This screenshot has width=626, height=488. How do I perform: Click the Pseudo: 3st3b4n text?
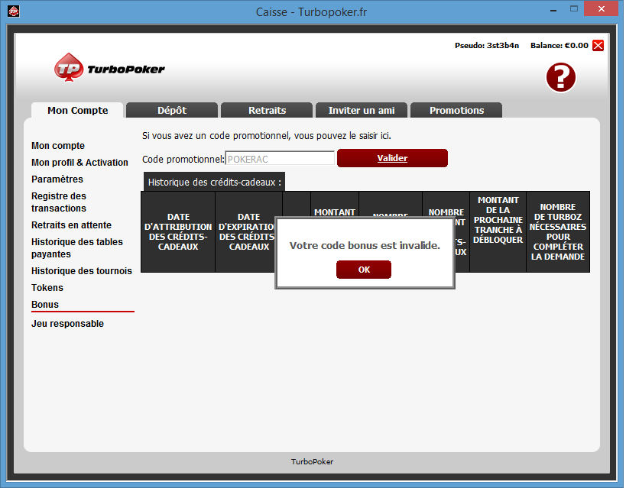(487, 46)
